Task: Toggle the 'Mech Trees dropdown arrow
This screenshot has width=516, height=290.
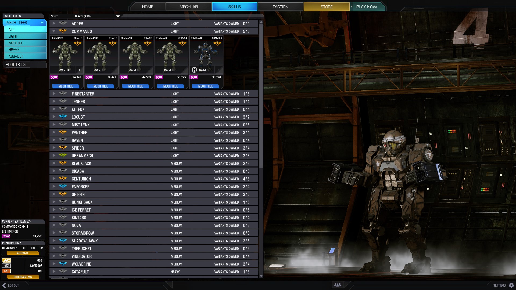Action: pyautogui.click(x=42, y=23)
